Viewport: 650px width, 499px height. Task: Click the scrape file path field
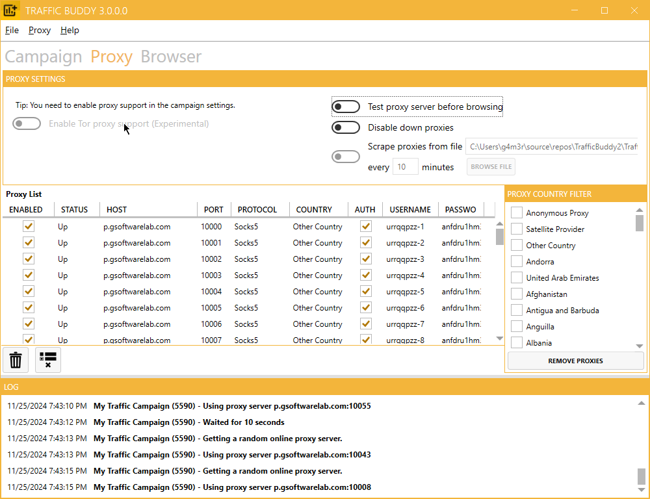click(x=551, y=147)
